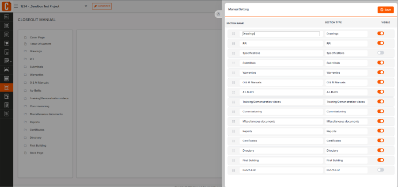Save the manual settings
Viewport: 398px width, 187px height.
click(386, 10)
